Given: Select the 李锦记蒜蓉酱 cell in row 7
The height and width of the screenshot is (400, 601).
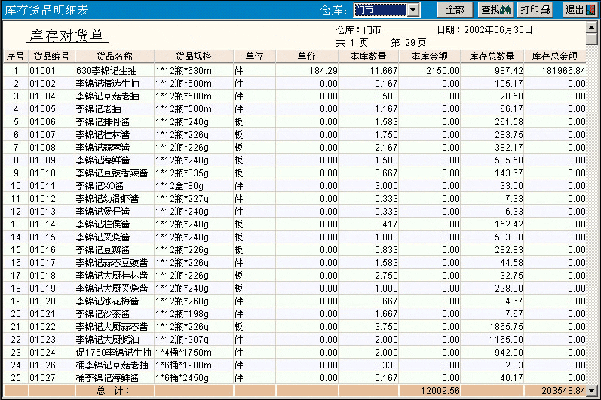Looking at the screenshot, I should click(x=103, y=148).
